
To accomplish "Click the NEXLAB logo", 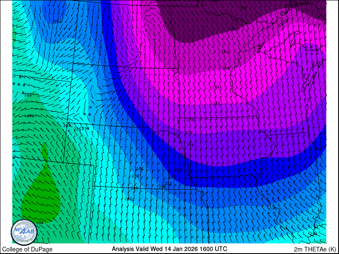I will [24, 232].
